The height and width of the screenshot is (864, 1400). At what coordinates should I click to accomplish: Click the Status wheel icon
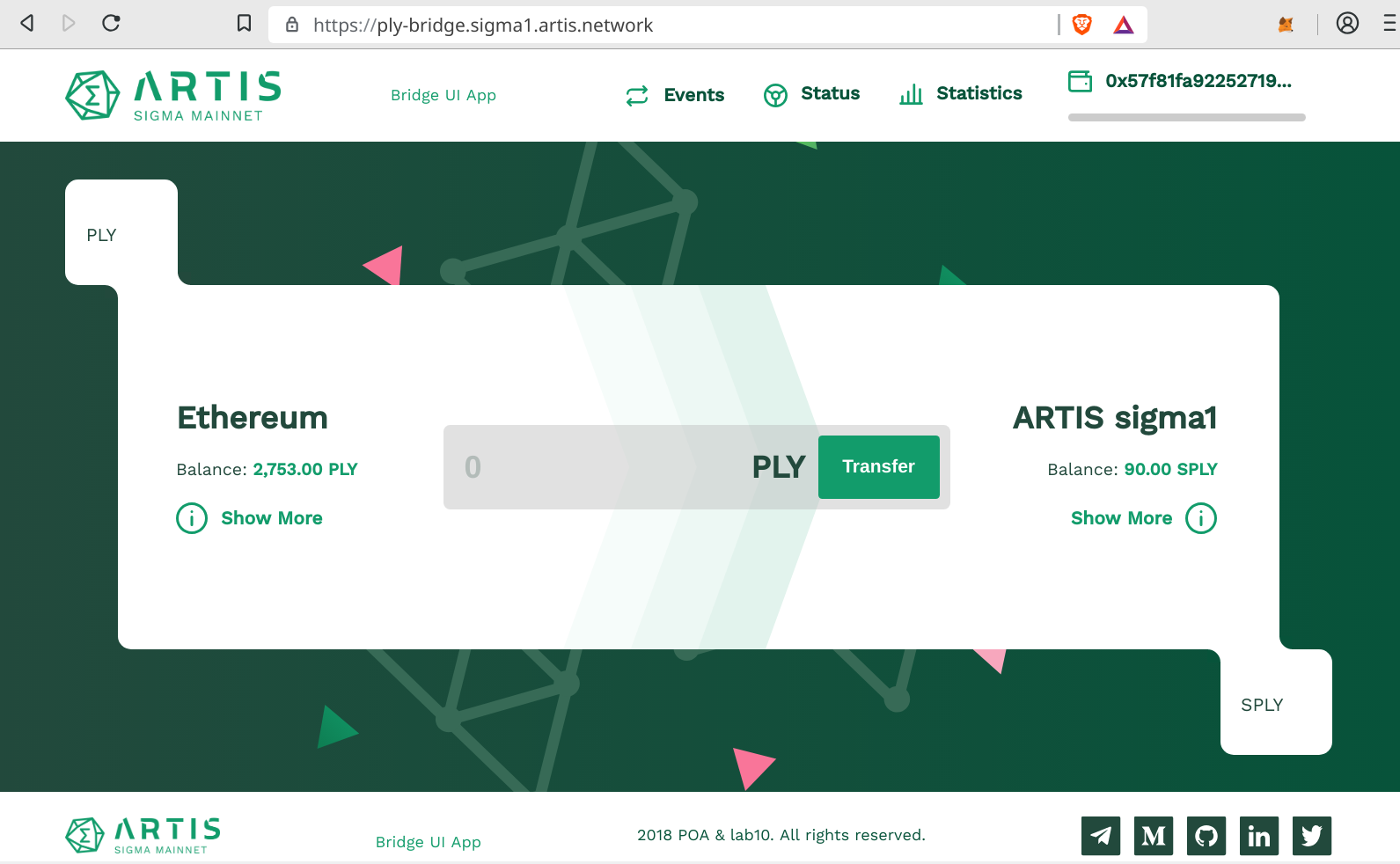click(775, 95)
